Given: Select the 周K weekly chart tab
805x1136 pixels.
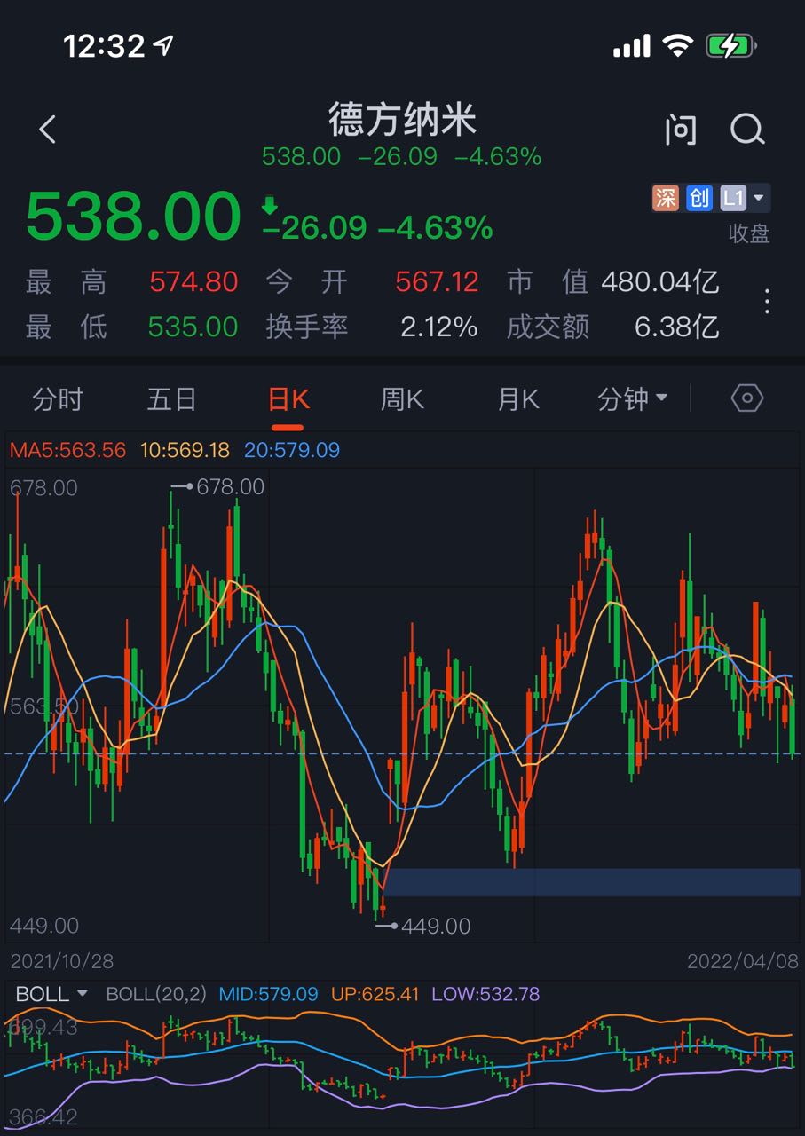Looking at the screenshot, I should tap(402, 399).
